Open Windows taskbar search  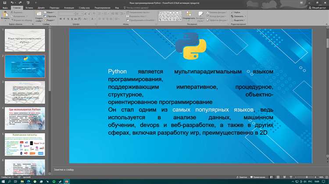(x=10, y=181)
